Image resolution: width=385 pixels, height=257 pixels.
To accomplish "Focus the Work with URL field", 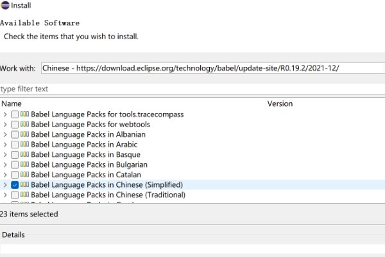I will 213,68.
